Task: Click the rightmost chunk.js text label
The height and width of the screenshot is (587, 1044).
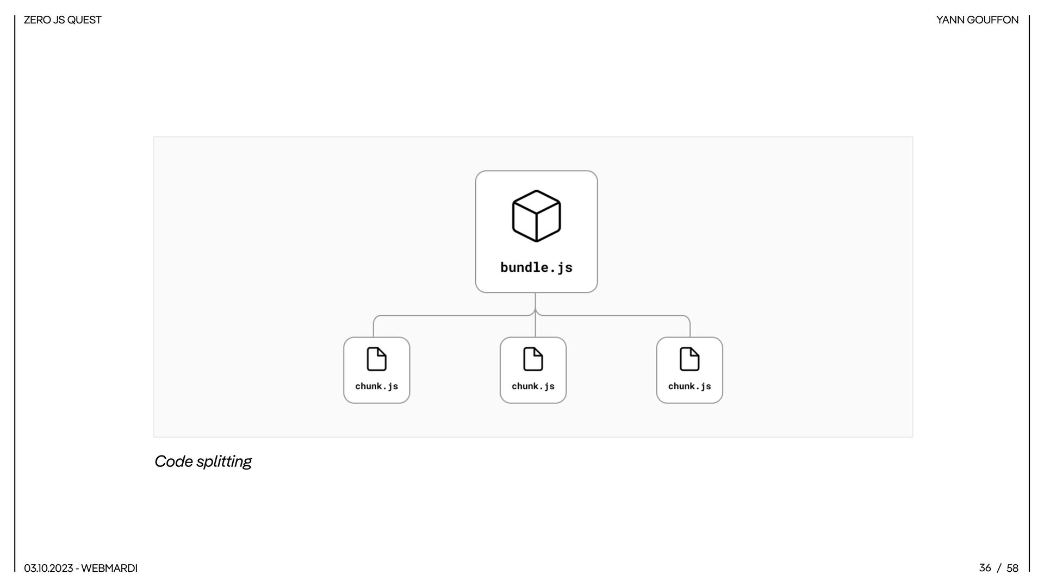Action: pyautogui.click(x=689, y=386)
